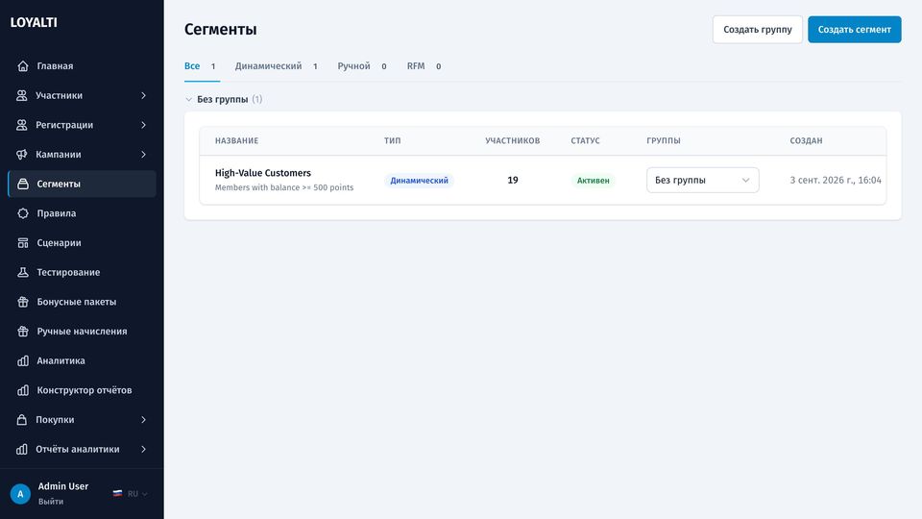Open Ручные начисления in the sidebar
Screen dimensions: 922x519
[x=82, y=331]
